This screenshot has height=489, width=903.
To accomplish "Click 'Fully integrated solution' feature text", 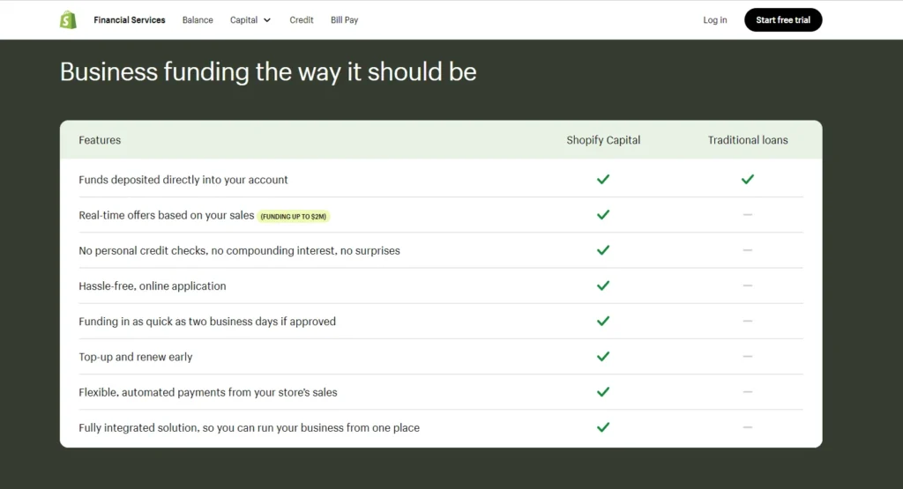I will click(249, 428).
